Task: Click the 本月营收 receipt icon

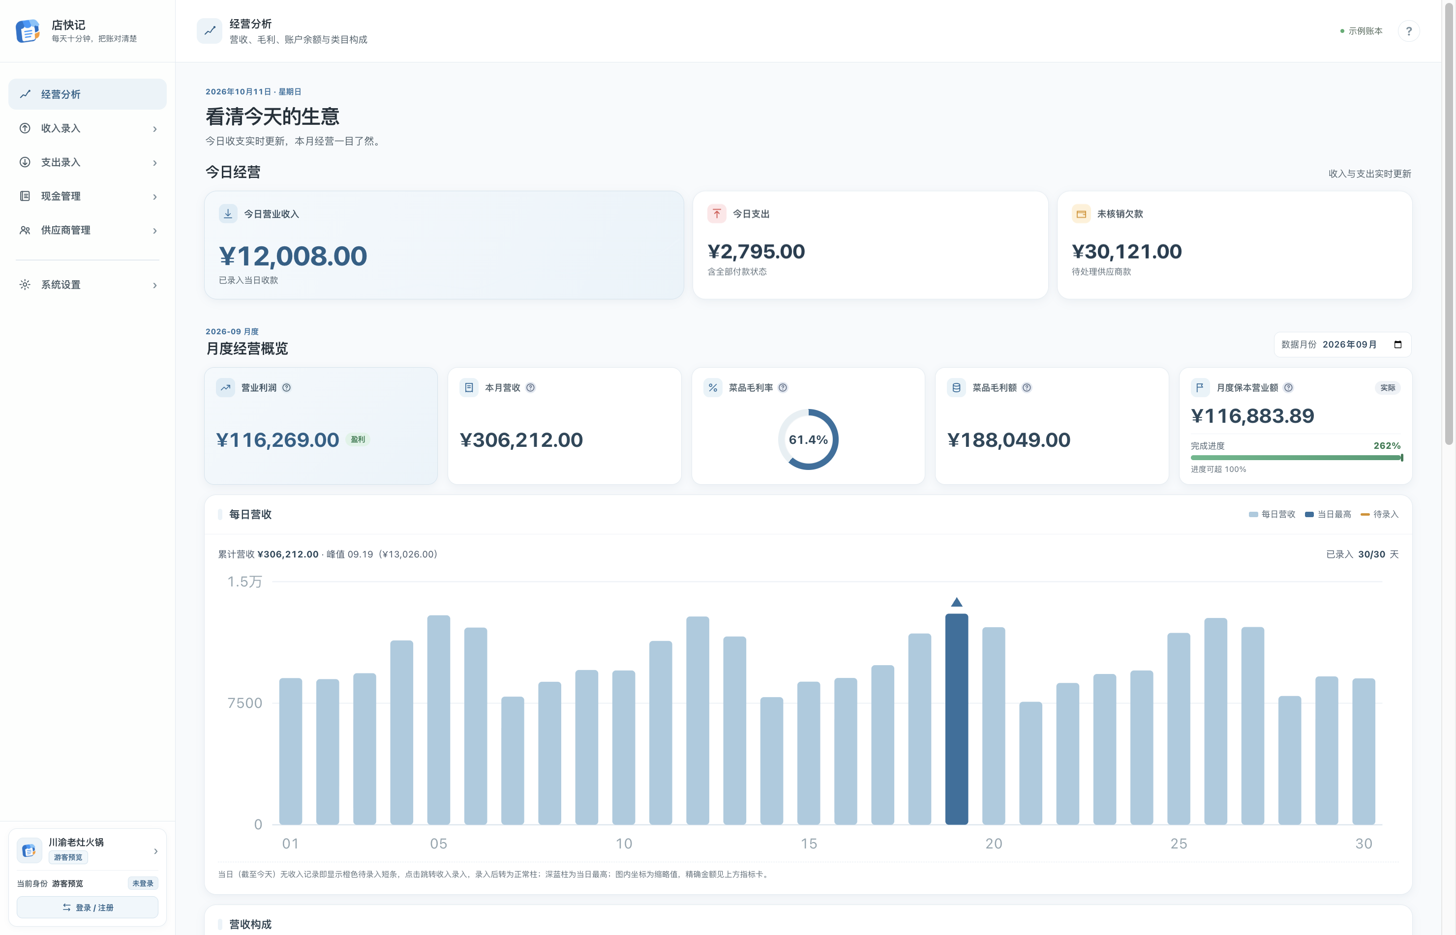Action: click(x=469, y=387)
